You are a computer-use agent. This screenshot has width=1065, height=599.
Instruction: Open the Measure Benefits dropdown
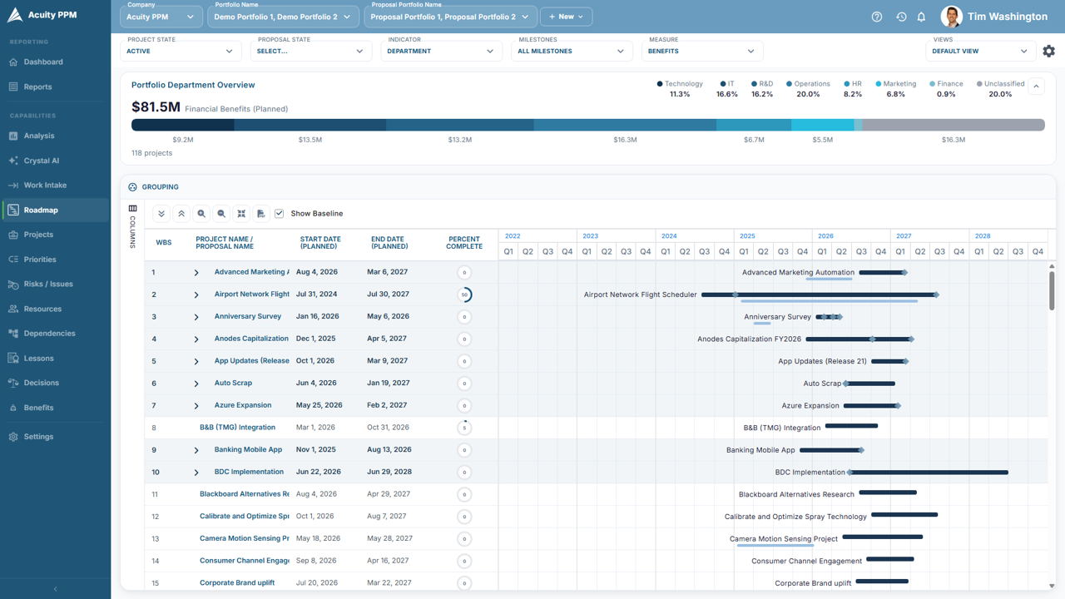(702, 51)
